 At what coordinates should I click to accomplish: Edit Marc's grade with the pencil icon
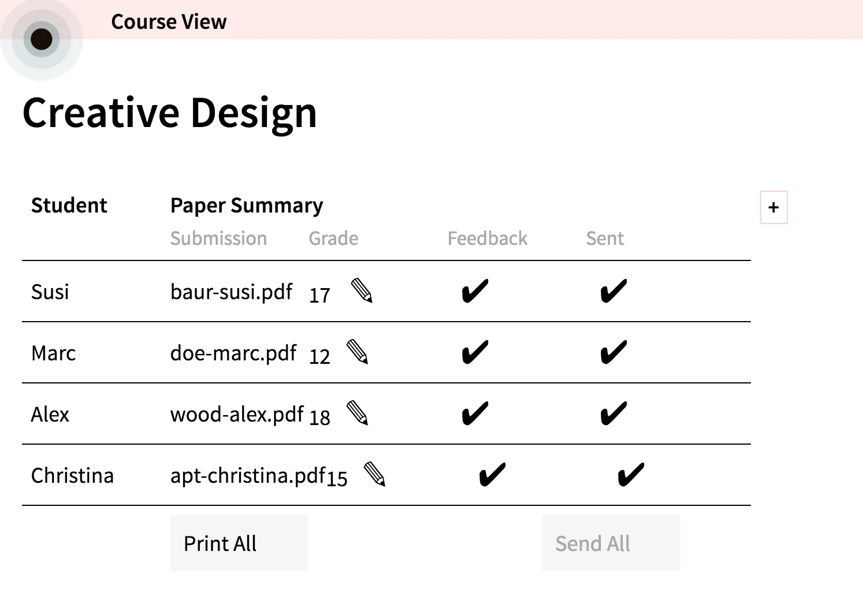point(357,352)
